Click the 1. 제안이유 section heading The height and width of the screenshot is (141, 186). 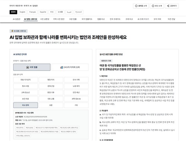click(103, 76)
